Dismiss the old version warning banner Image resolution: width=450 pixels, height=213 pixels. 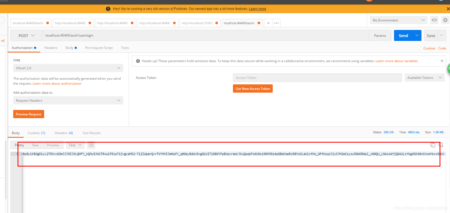pyautogui.click(x=448, y=9)
